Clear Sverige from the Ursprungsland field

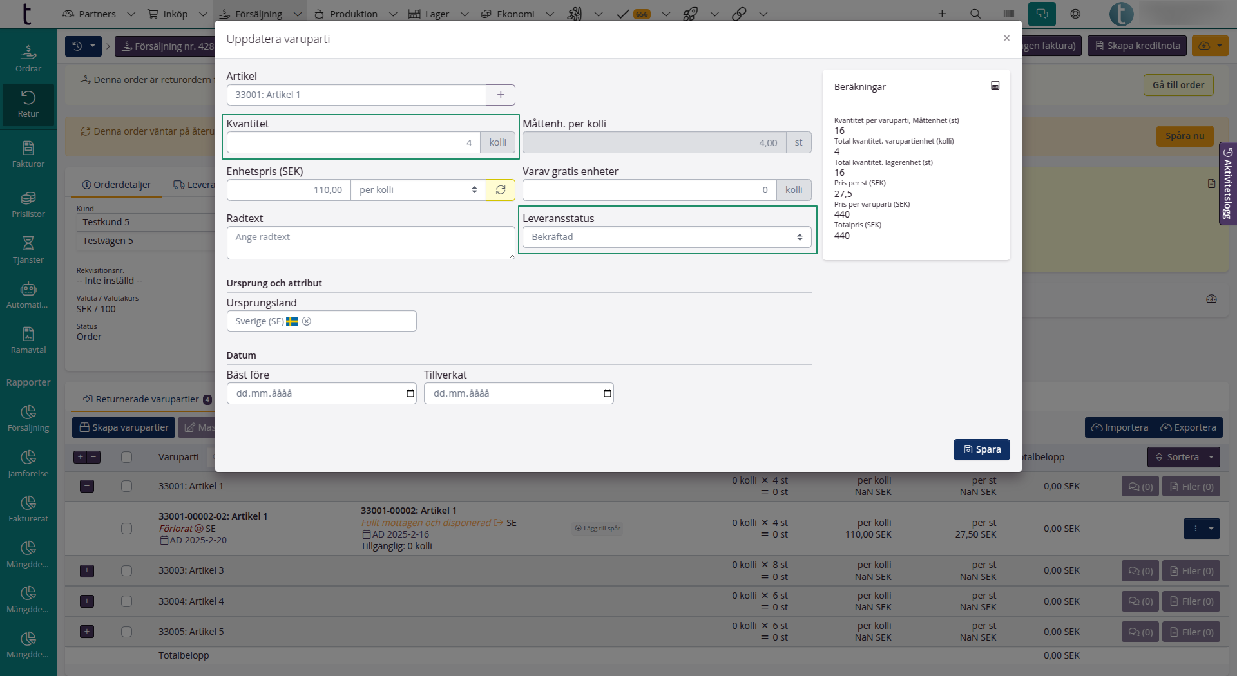307,321
